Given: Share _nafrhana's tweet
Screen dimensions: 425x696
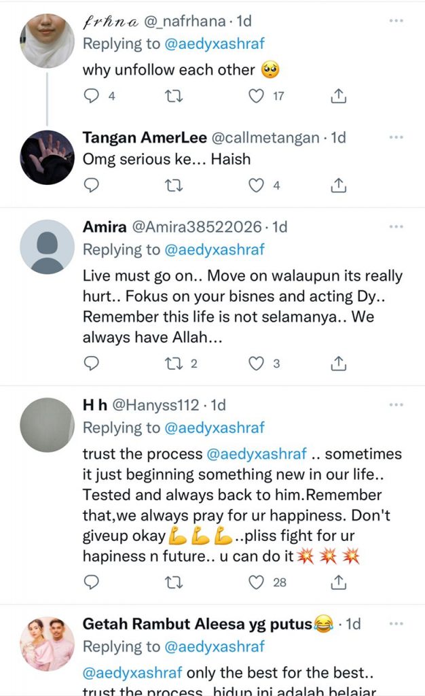Looking at the screenshot, I should pyautogui.click(x=338, y=96).
